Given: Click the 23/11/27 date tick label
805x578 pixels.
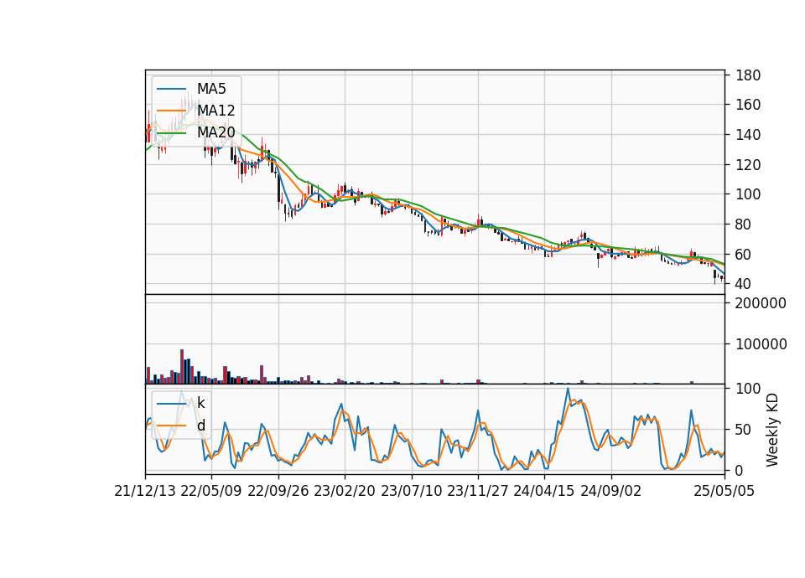Looking at the screenshot, I should tap(478, 491).
